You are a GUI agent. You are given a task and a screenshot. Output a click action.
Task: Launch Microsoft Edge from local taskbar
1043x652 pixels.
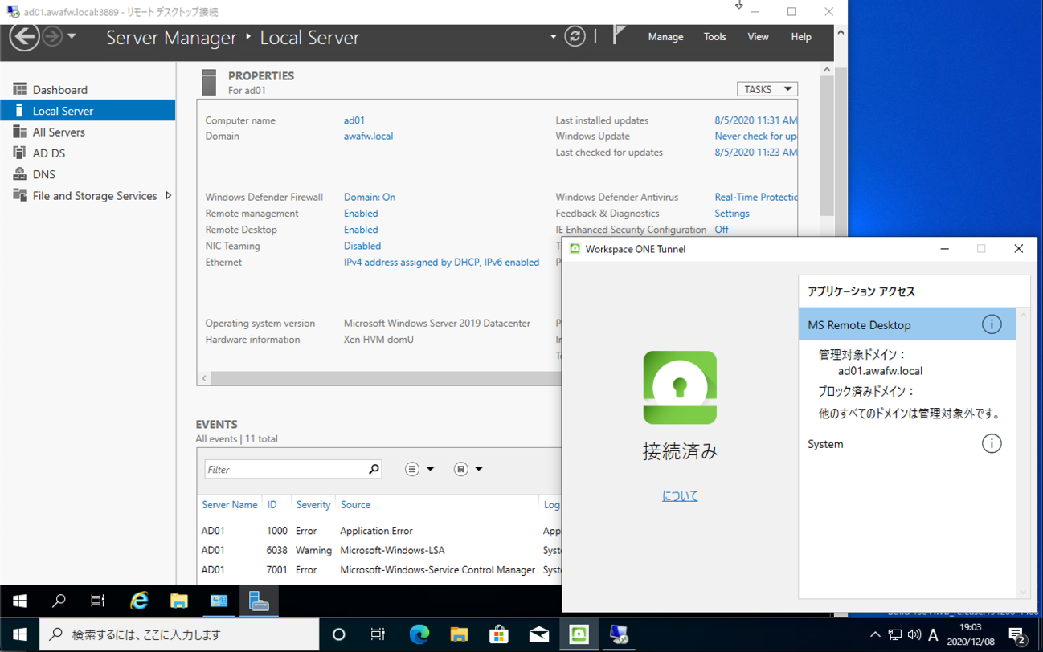419,634
